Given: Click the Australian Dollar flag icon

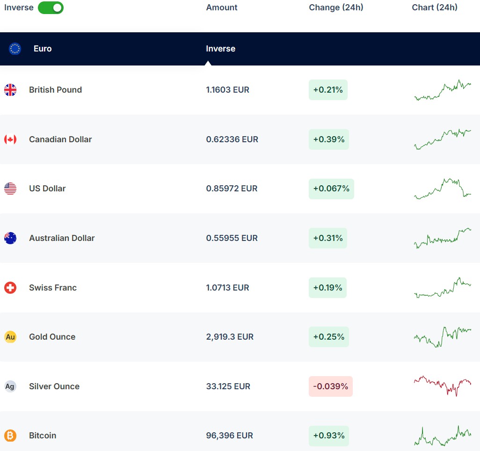Looking at the screenshot, I should (10, 238).
